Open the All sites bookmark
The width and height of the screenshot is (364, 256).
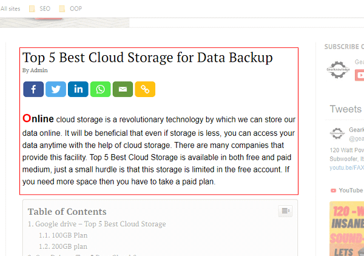click(10, 9)
